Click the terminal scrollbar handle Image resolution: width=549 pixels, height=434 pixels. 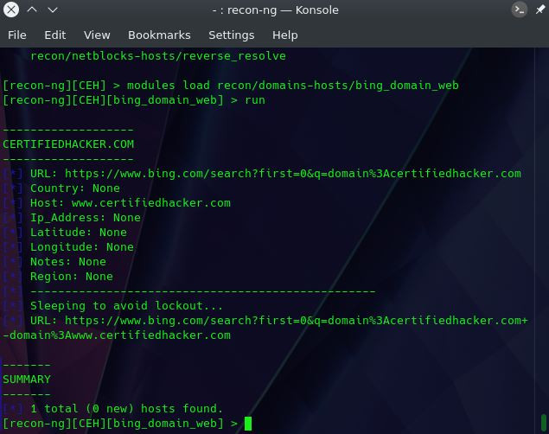click(544, 424)
